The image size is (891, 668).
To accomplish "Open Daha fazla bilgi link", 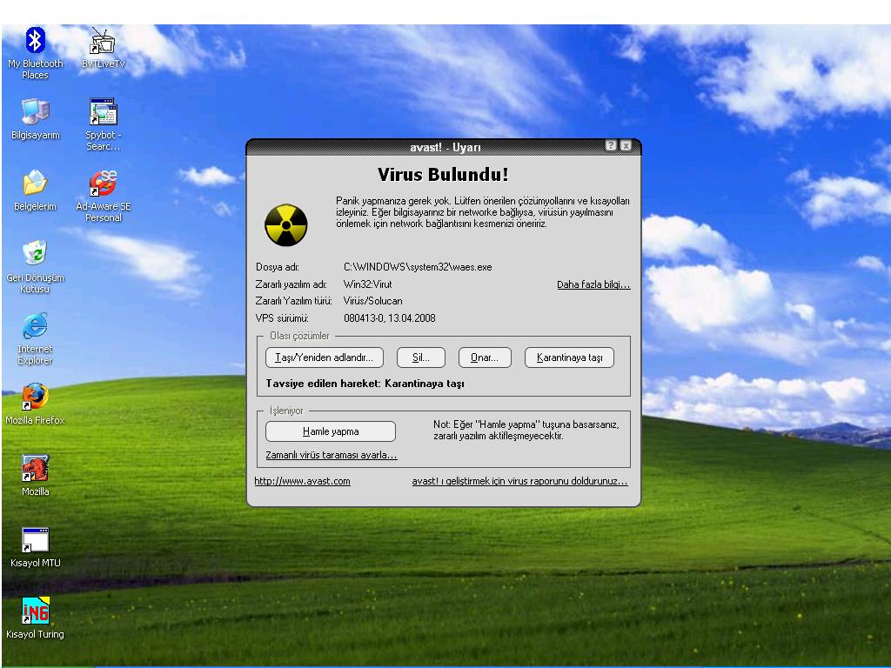I will click(593, 284).
